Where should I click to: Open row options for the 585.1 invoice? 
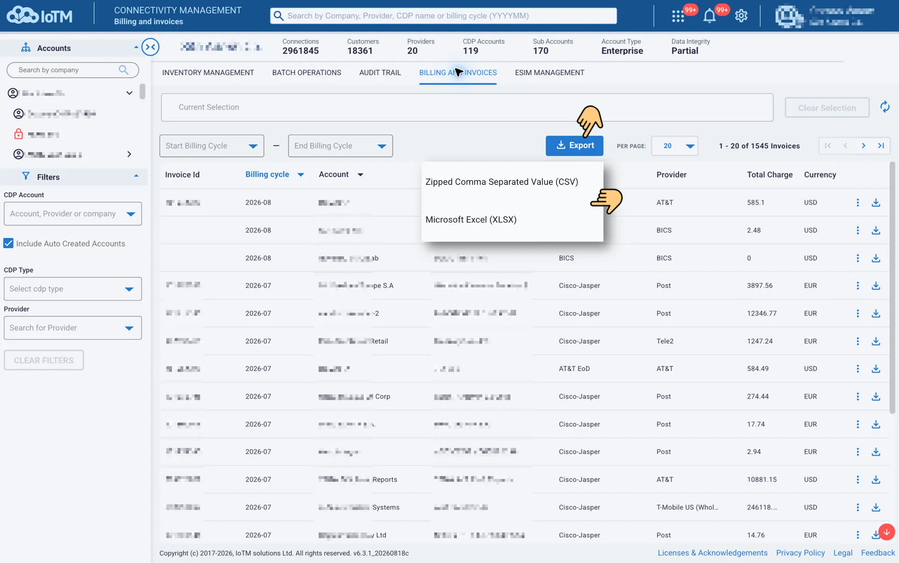(858, 202)
